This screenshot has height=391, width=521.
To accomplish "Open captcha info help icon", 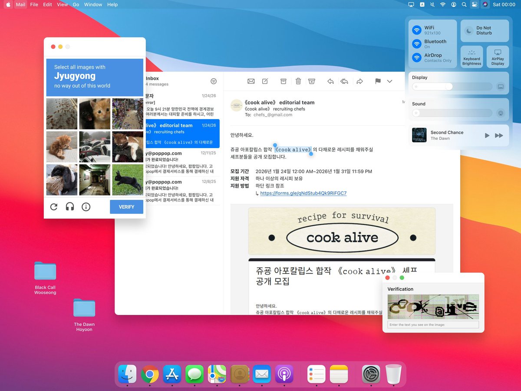I will click(x=86, y=207).
